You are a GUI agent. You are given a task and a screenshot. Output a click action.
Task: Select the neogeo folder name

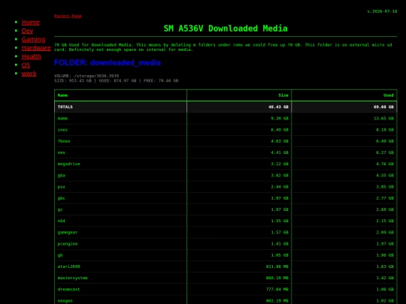pyautogui.click(x=65, y=301)
